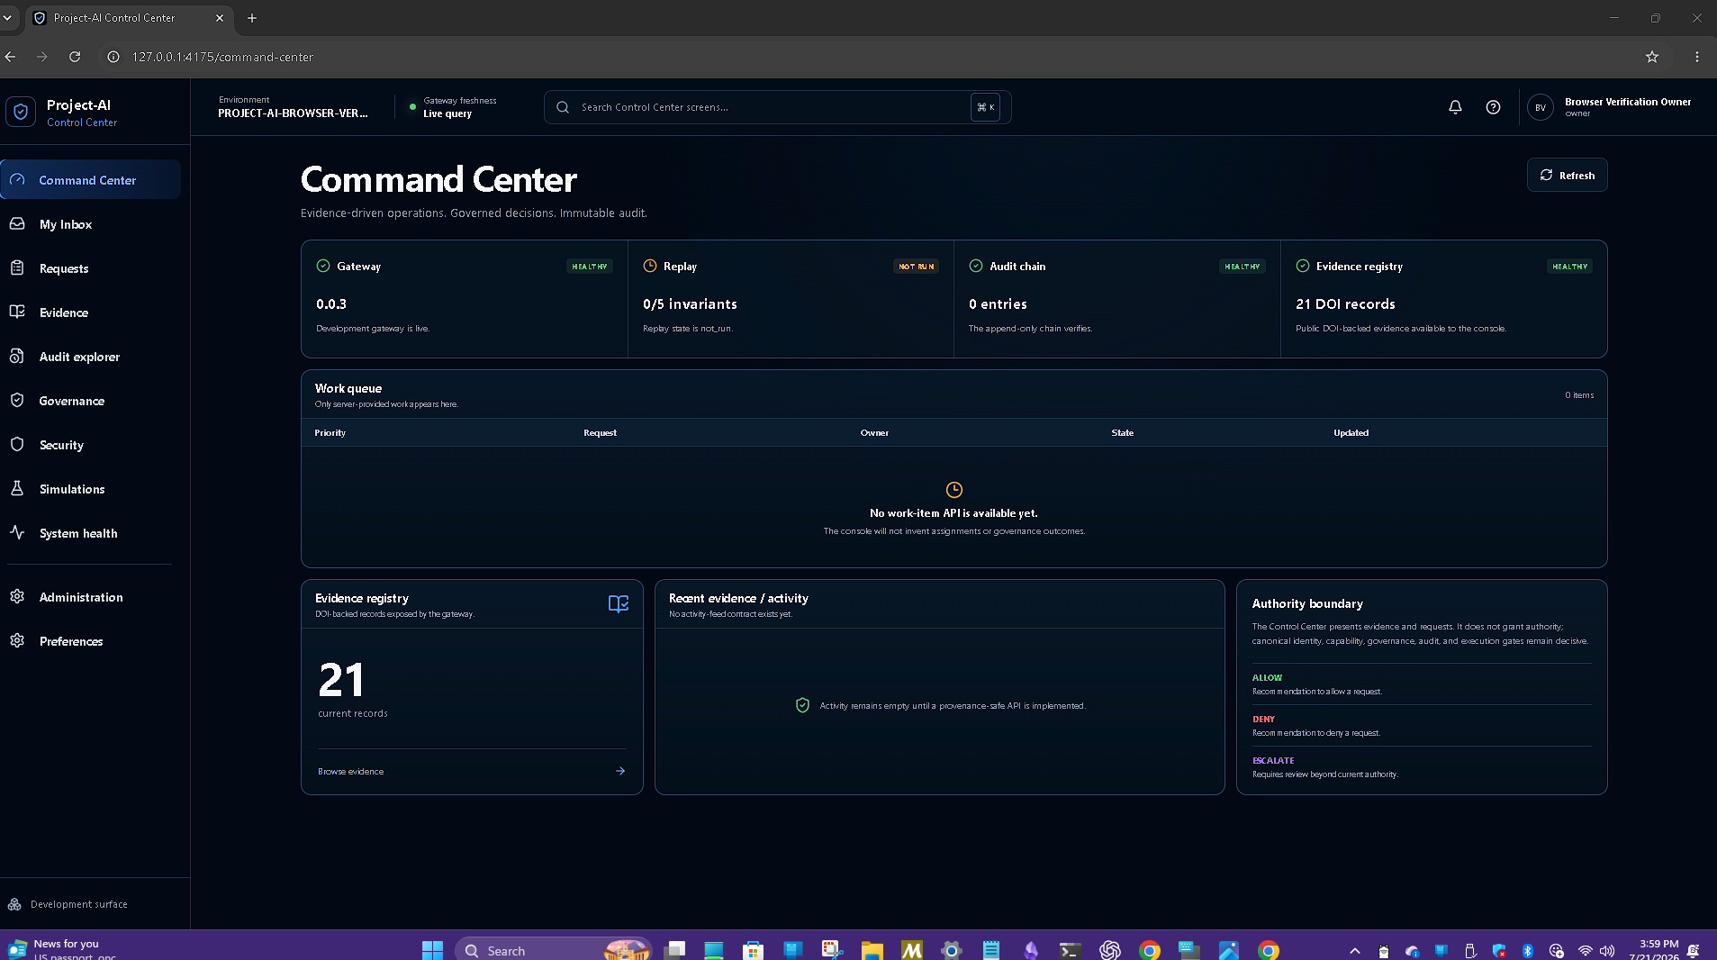Click the Evidence registry card book icon
The width and height of the screenshot is (1717, 960).
619,604
